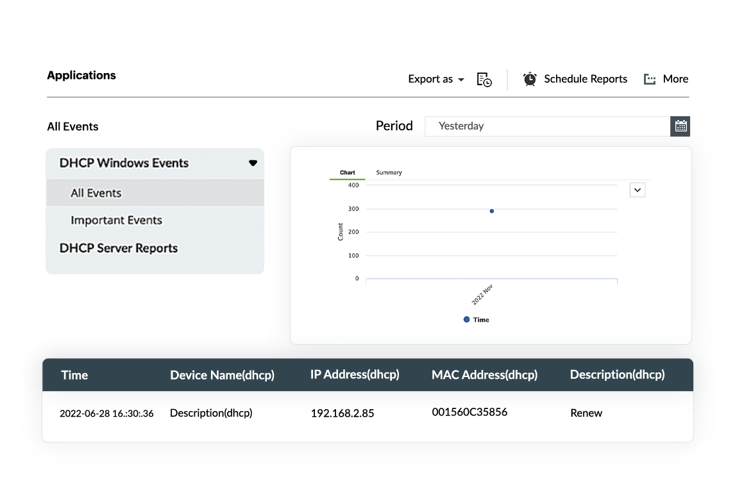Screen dimensions: 735x502
Task: Select the 192.168.2.85 table row entry
Action: (x=342, y=414)
